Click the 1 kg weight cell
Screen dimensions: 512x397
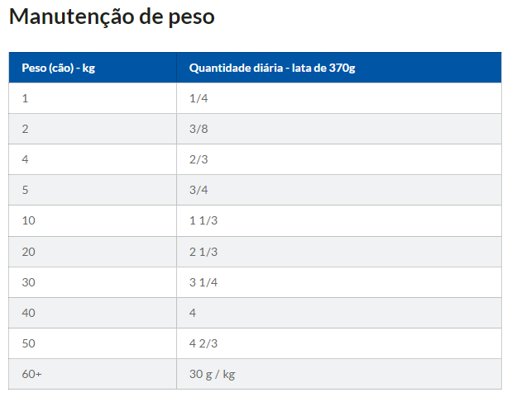26,98
